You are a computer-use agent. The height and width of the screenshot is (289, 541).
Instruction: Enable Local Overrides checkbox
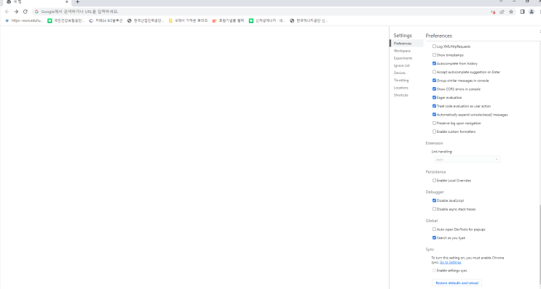[x=435, y=180]
